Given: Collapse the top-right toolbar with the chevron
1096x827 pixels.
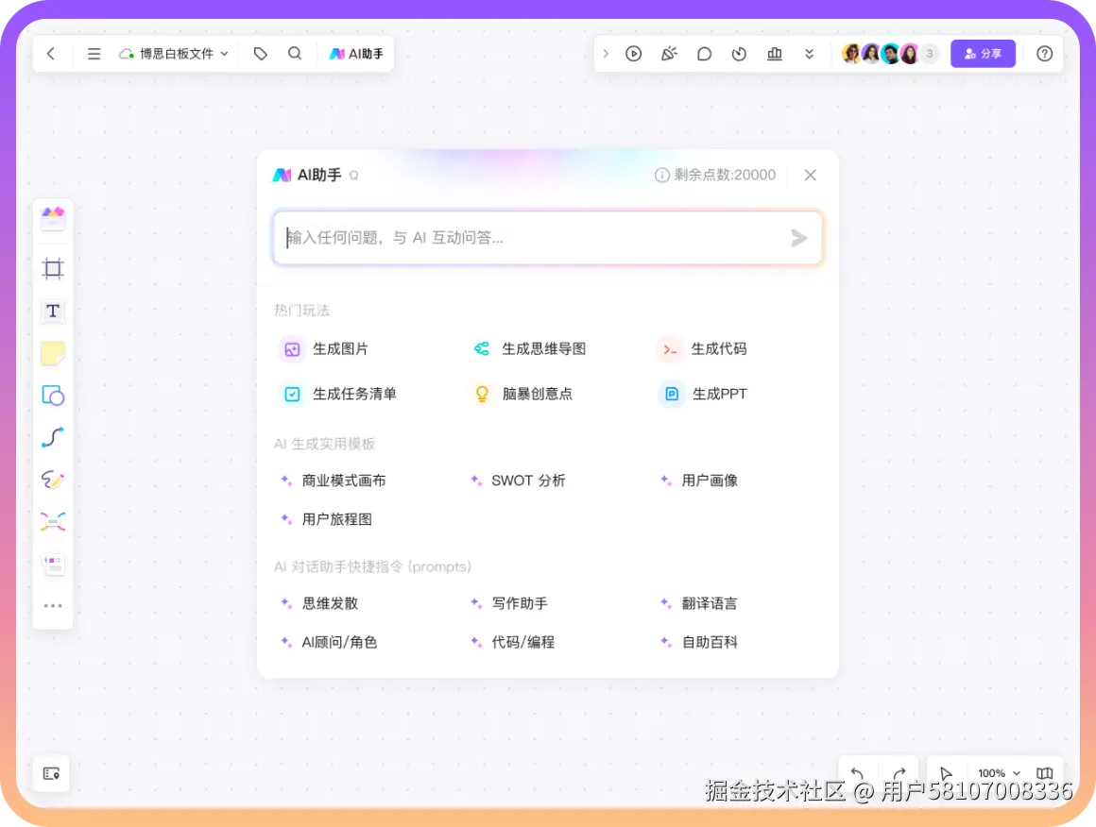Looking at the screenshot, I should point(809,54).
